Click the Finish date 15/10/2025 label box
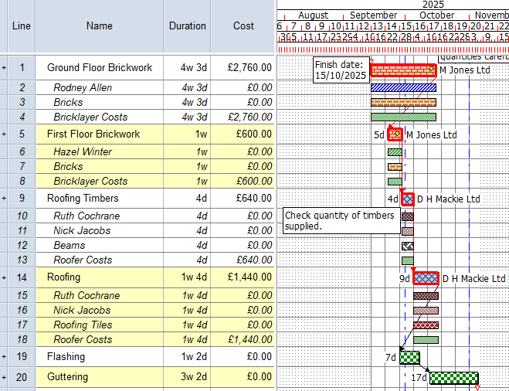 [340, 70]
